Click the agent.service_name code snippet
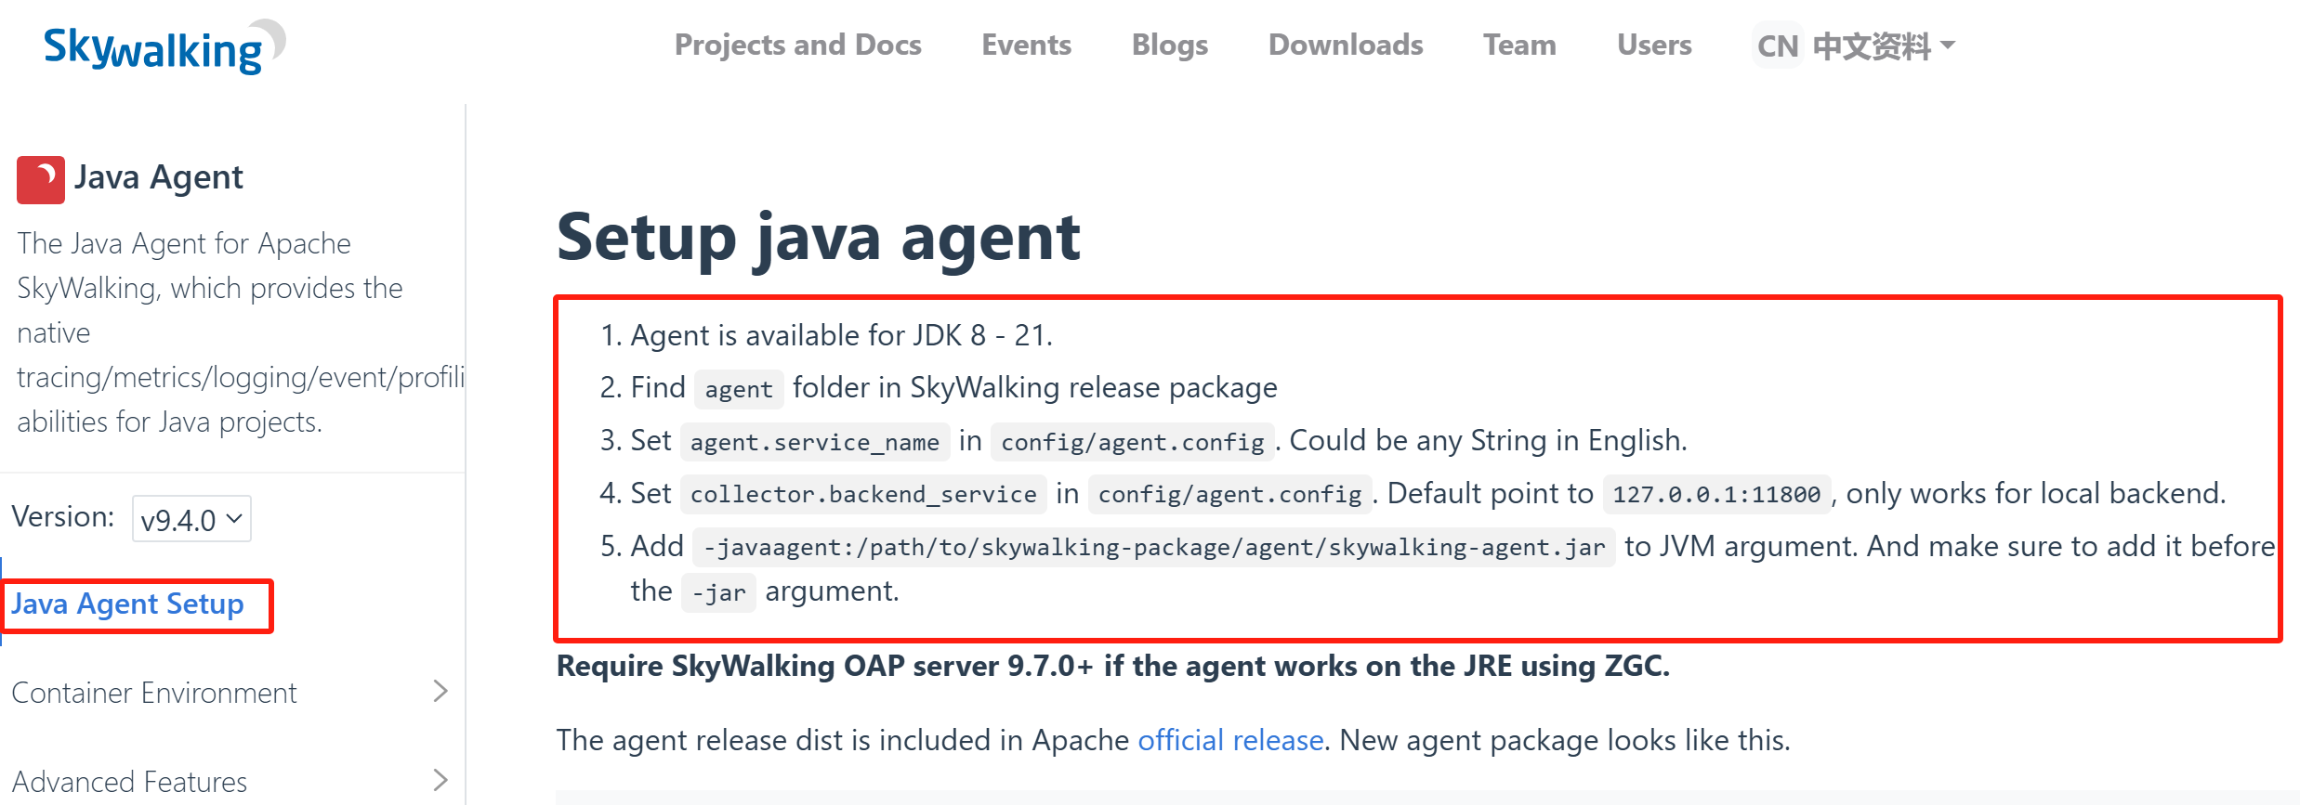 point(815,442)
